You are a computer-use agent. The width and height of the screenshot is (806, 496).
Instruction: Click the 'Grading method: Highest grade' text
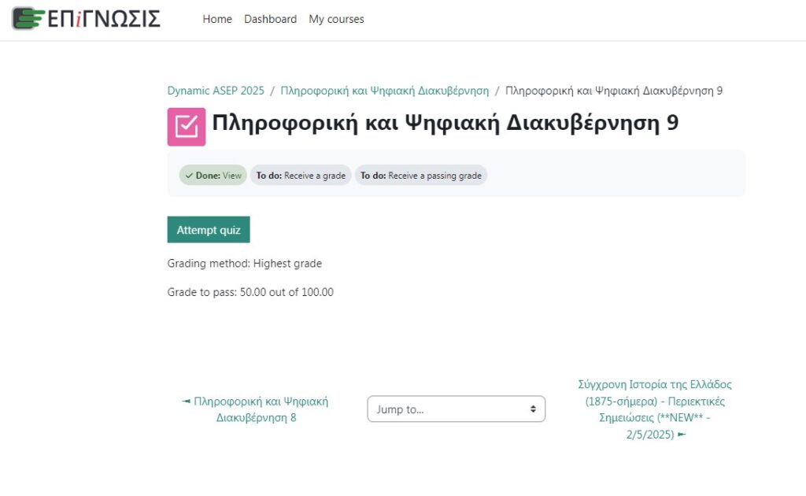(244, 263)
